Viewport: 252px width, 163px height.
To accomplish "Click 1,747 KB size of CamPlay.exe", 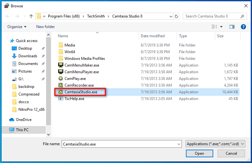I will (x=231, y=79).
